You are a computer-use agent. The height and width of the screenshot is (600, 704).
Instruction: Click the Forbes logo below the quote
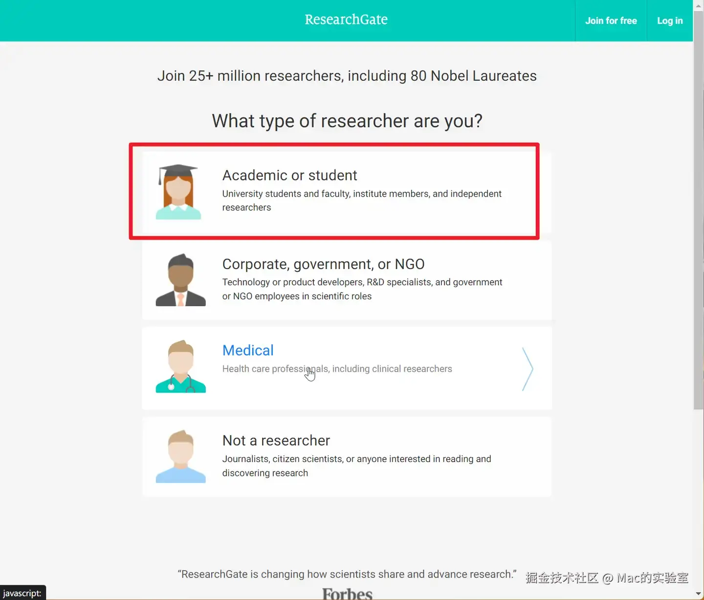[x=347, y=594]
